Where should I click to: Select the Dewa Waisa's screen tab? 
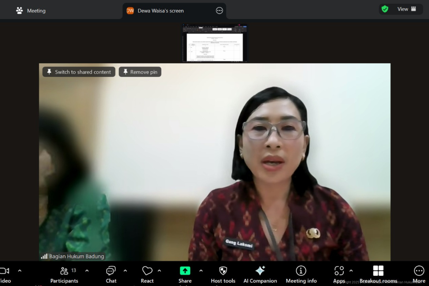pyautogui.click(x=160, y=11)
